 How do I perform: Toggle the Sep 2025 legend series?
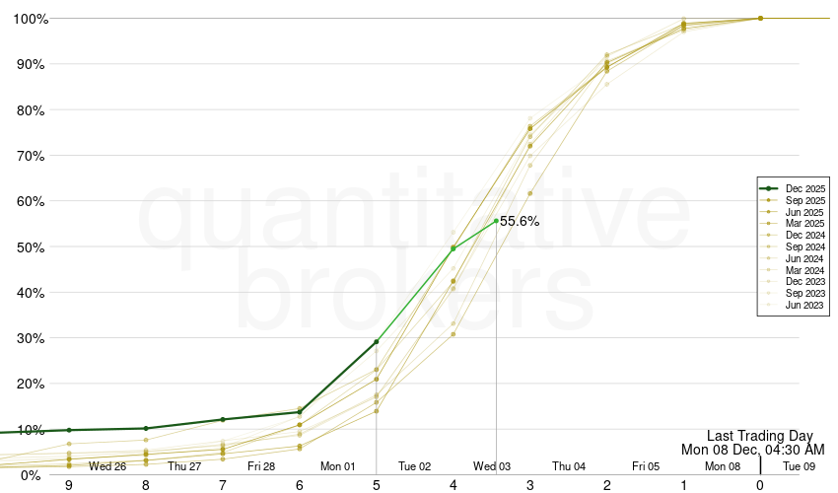pyautogui.click(x=805, y=200)
